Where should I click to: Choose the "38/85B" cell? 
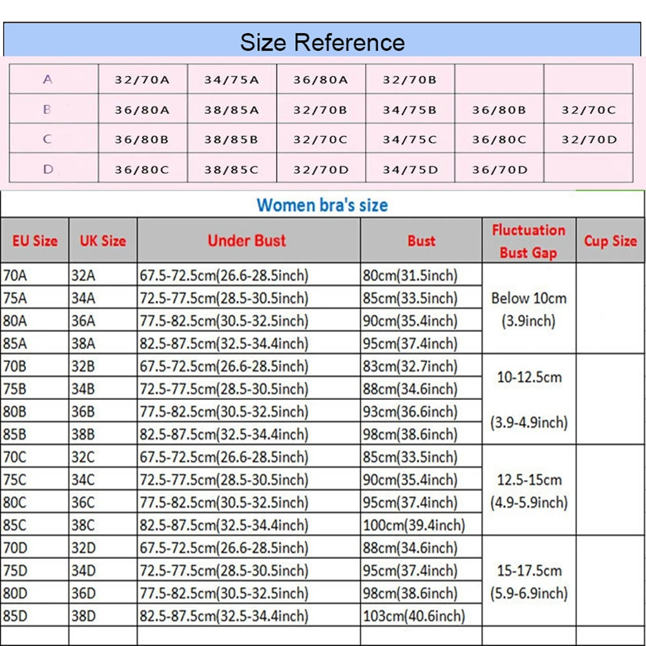pyautogui.click(x=232, y=140)
